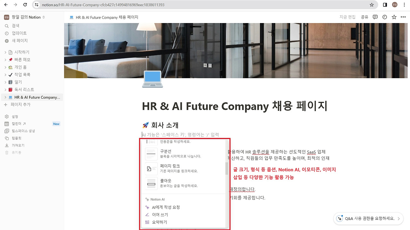Expand the 작업 목록 page tree
This screenshot has height=230, width=410.
(5, 75)
